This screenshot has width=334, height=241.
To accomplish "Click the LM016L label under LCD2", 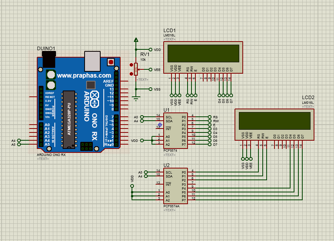I will 308,103.
